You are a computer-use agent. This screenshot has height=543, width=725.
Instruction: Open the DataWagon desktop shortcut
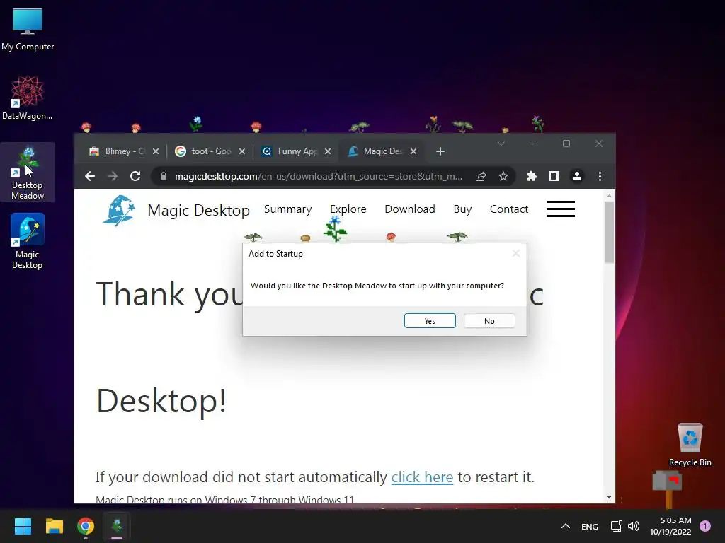(28, 98)
